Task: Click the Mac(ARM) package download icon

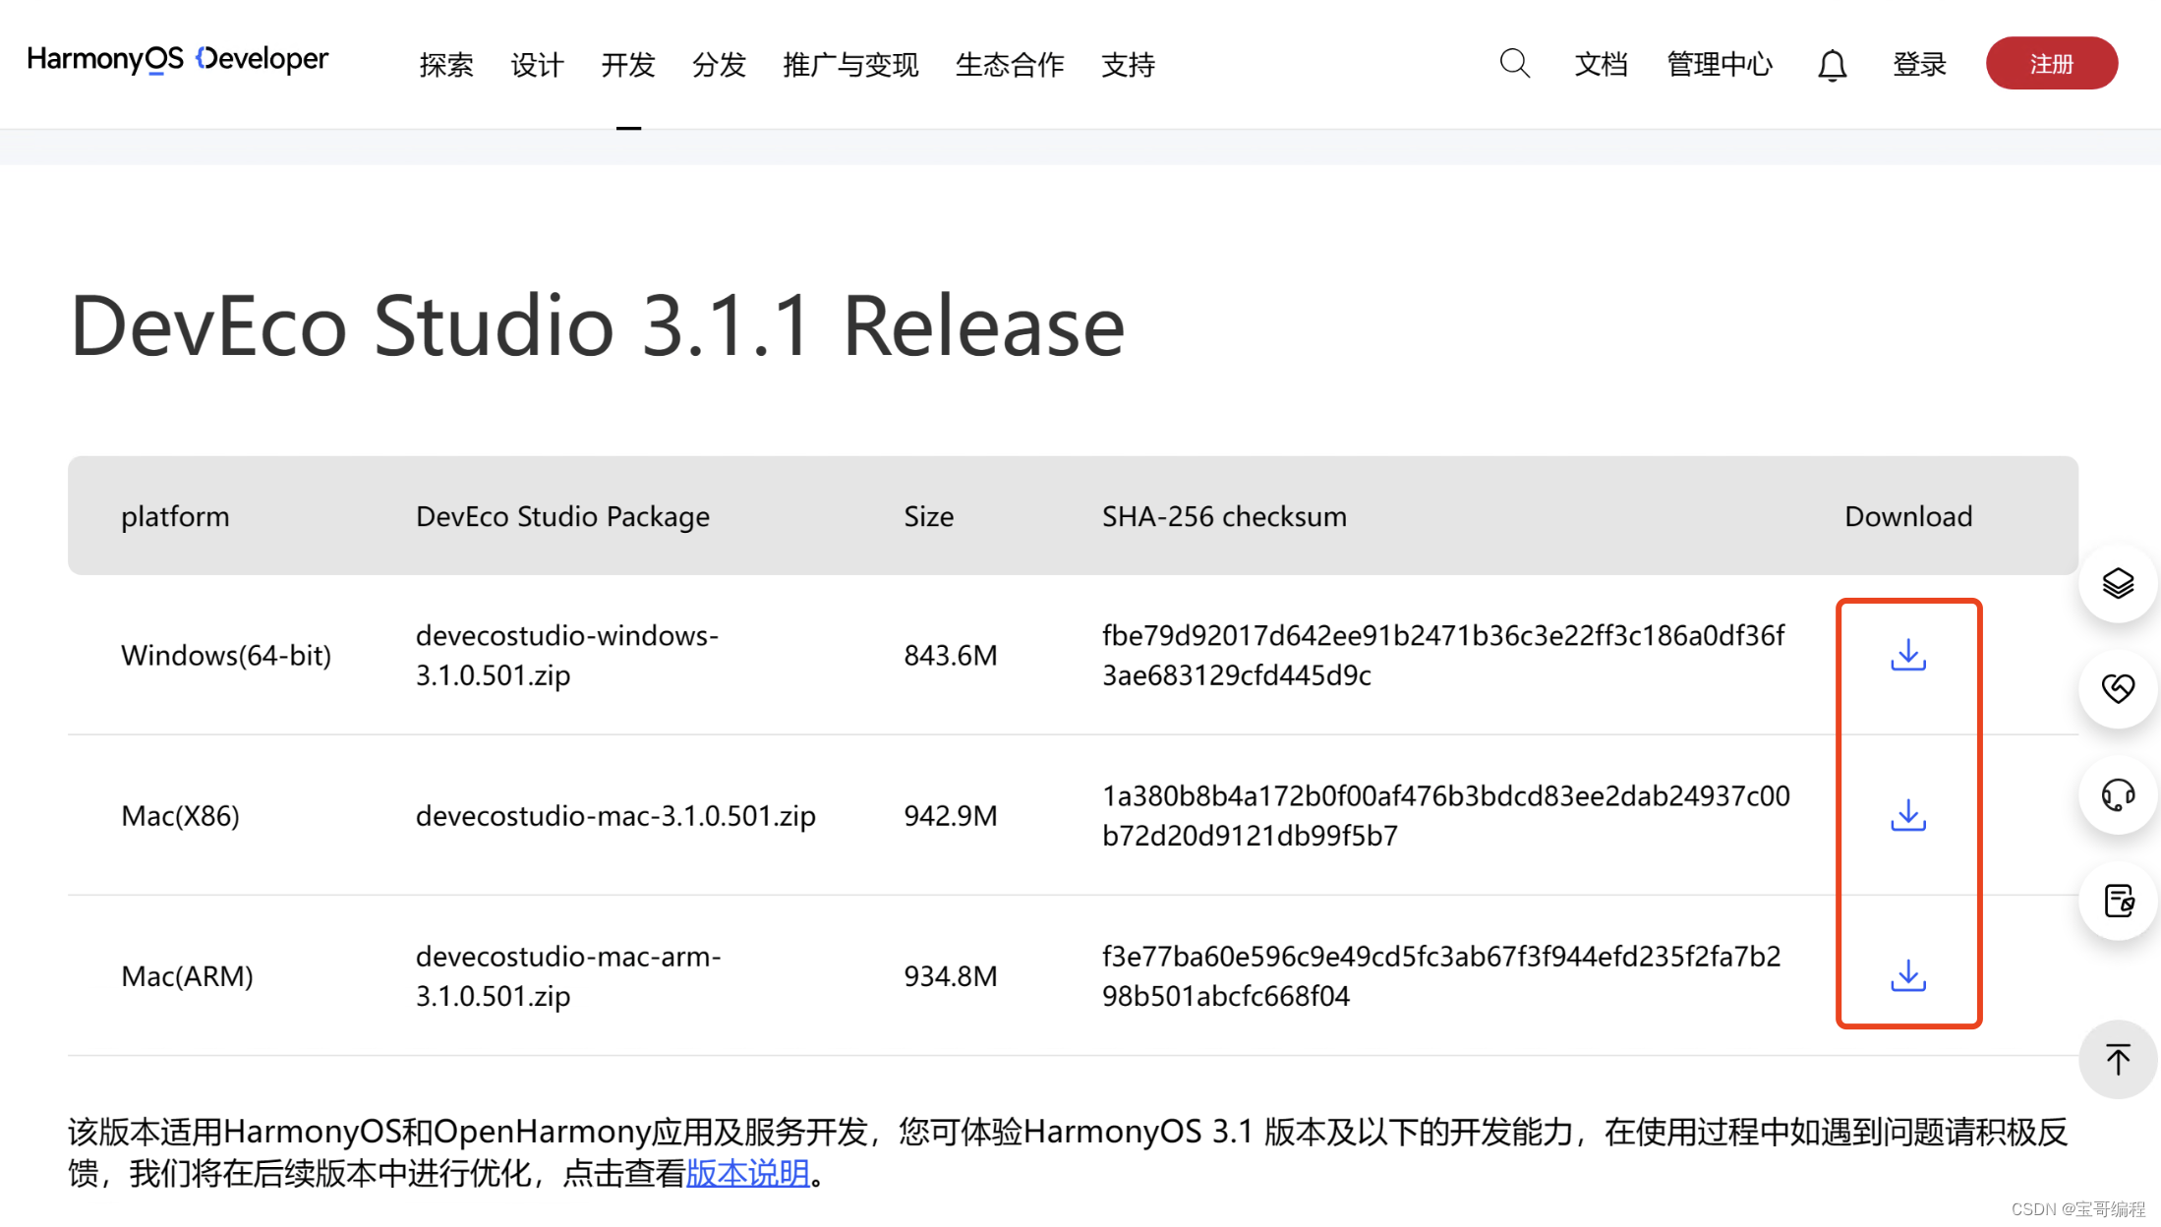Action: tap(1907, 975)
